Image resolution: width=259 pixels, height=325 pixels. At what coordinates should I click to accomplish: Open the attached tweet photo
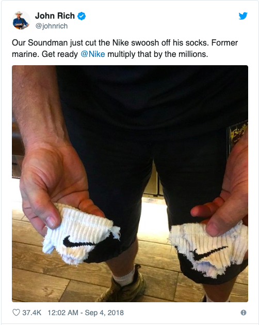click(x=130, y=184)
